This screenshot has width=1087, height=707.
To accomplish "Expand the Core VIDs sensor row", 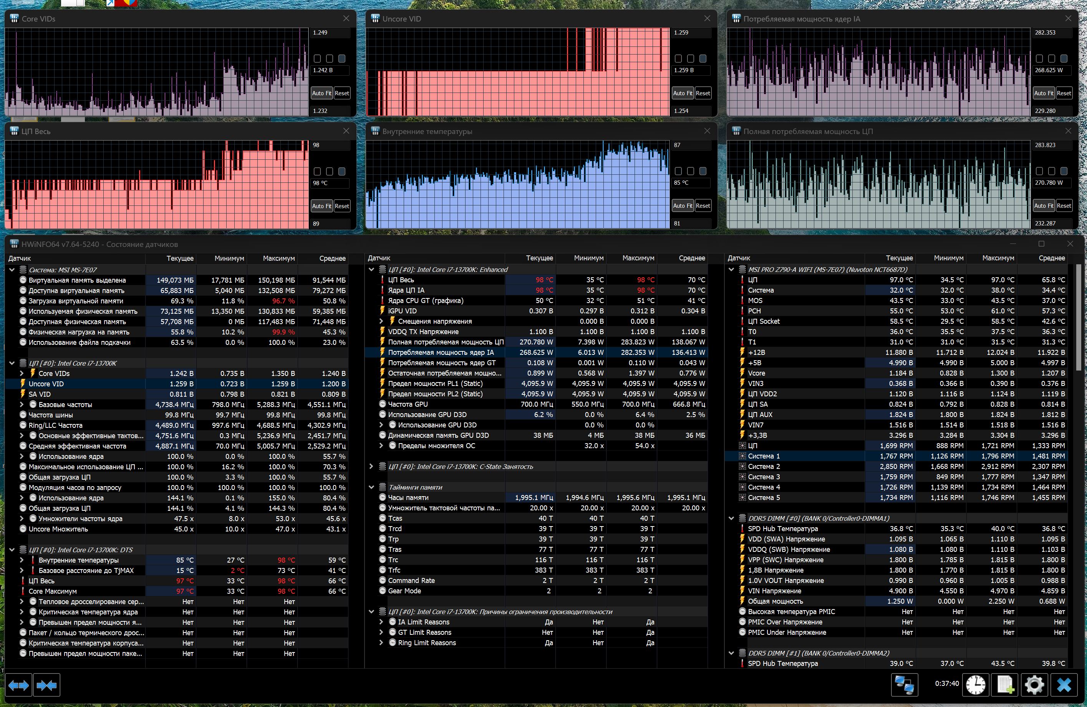I will [x=22, y=374].
